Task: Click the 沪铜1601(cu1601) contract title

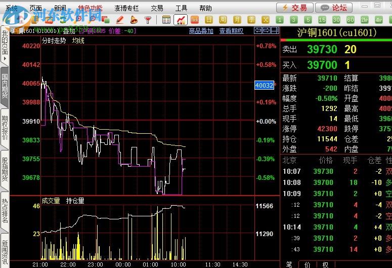Action: [337, 32]
